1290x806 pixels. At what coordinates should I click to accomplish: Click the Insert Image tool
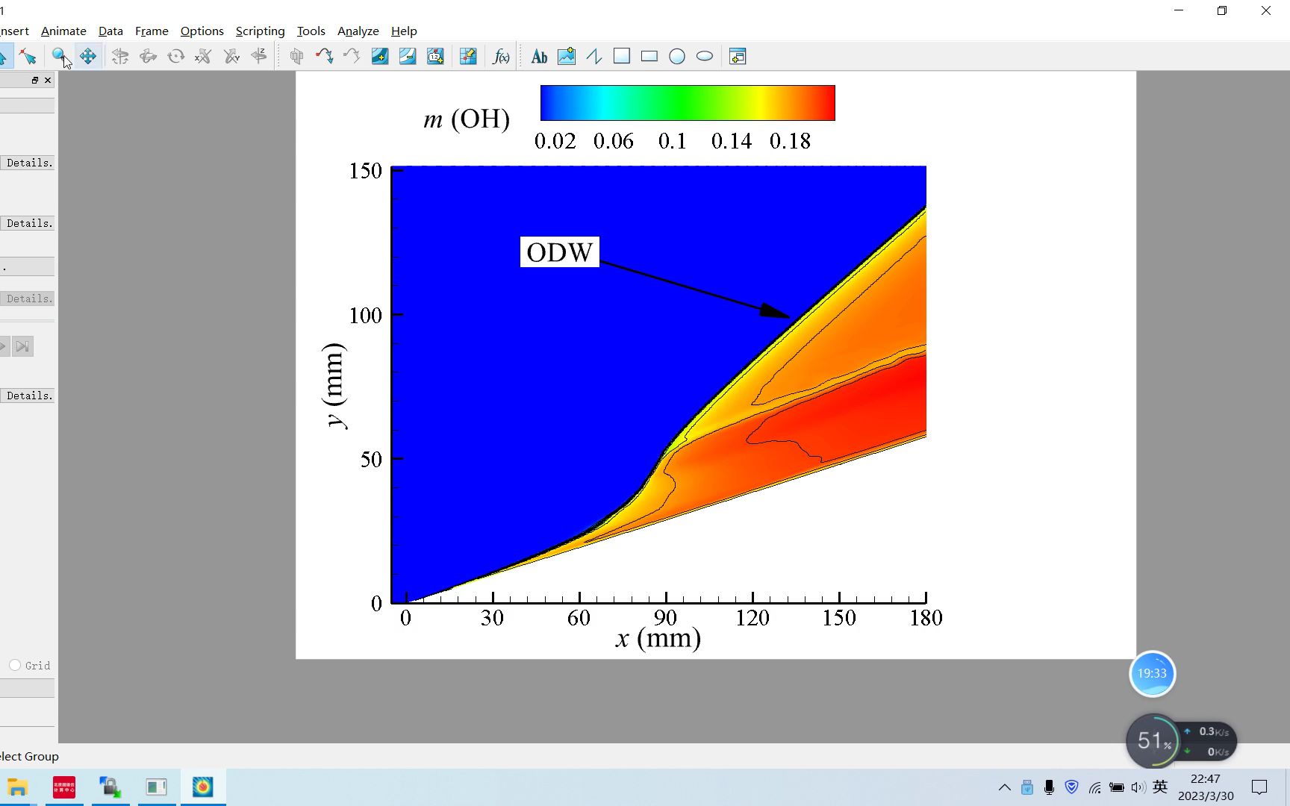tap(567, 56)
